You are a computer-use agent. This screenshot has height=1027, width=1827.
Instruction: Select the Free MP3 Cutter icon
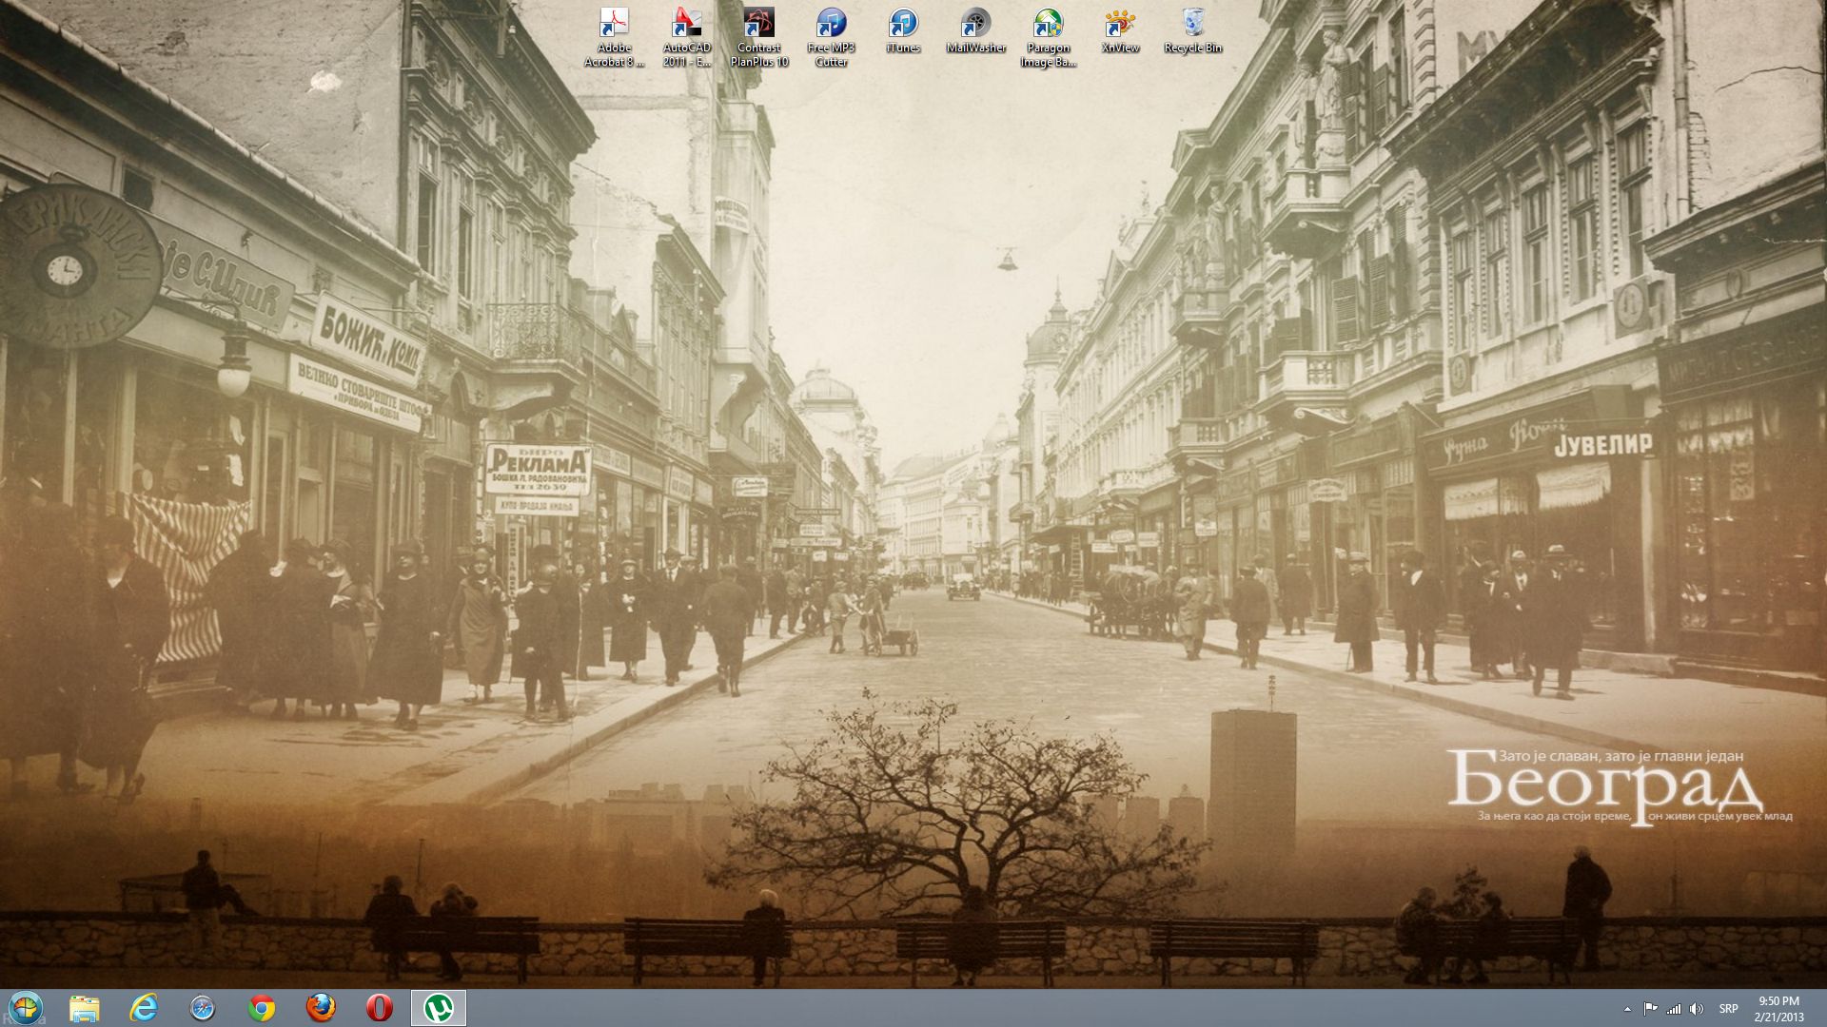831,25
